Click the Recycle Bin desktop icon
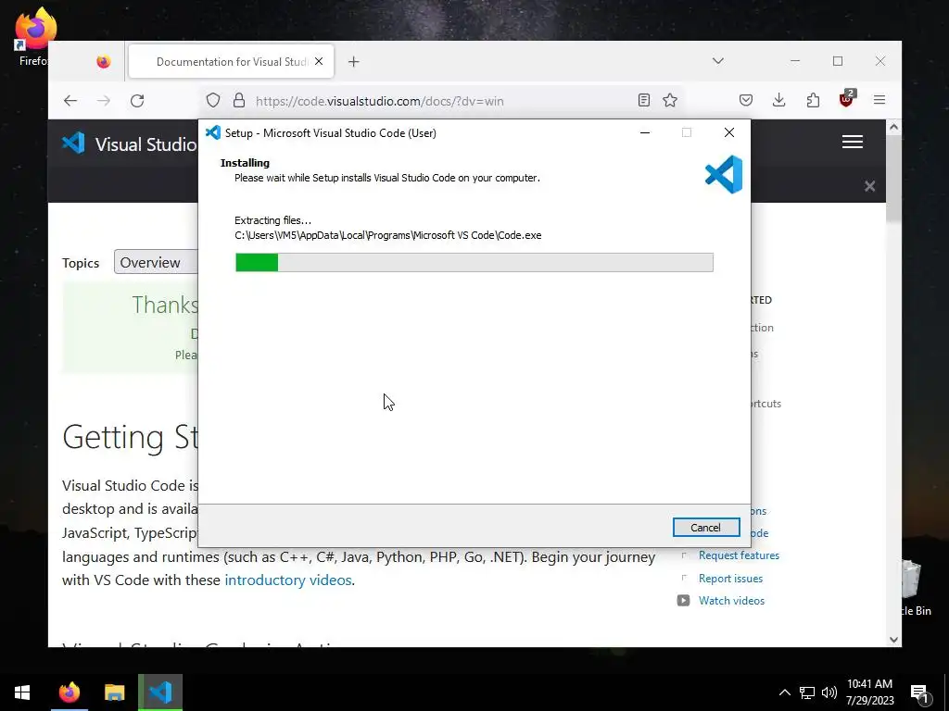Image resolution: width=949 pixels, height=711 pixels. coord(914,586)
